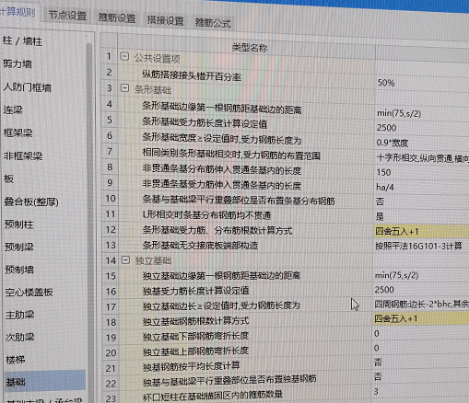Select 剪力墙 in the sidebar
The width and height of the screenshot is (469, 403).
click(18, 63)
